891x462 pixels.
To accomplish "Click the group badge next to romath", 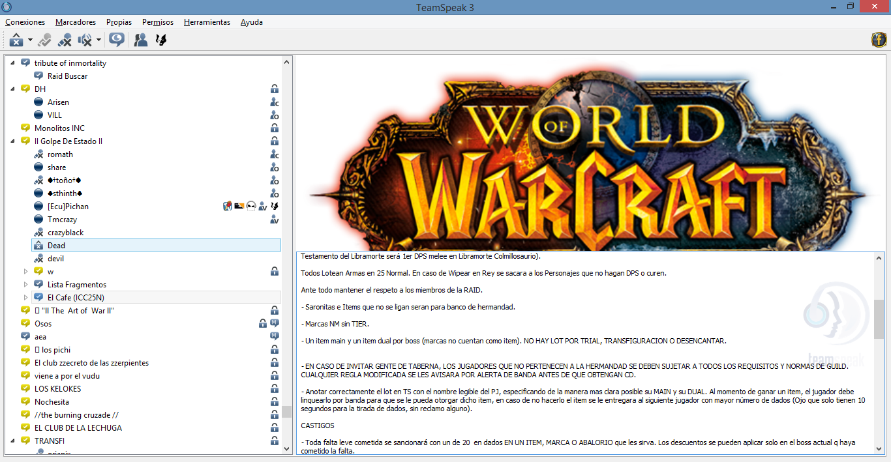I will [x=275, y=154].
